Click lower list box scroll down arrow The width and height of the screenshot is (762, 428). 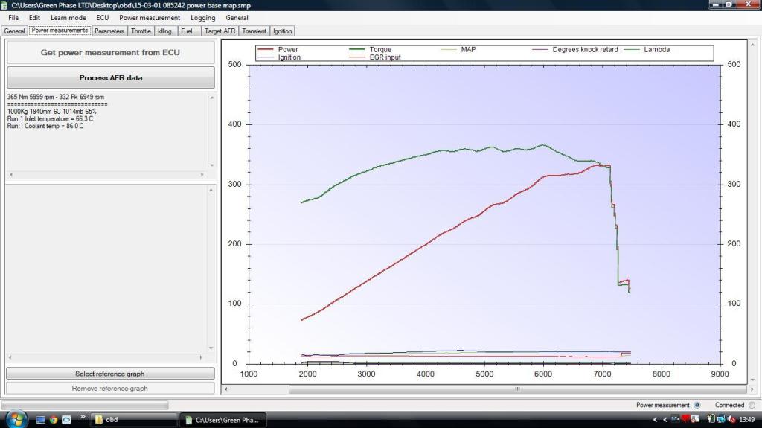pyautogui.click(x=211, y=348)
